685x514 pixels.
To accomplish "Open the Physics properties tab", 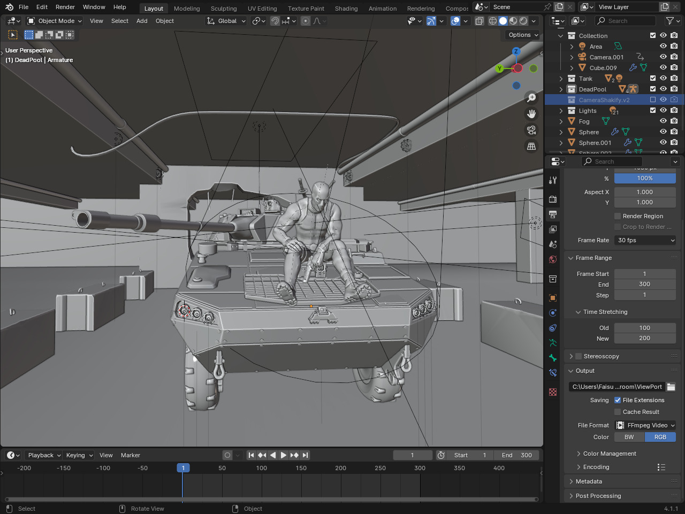I will click(553, 313).
